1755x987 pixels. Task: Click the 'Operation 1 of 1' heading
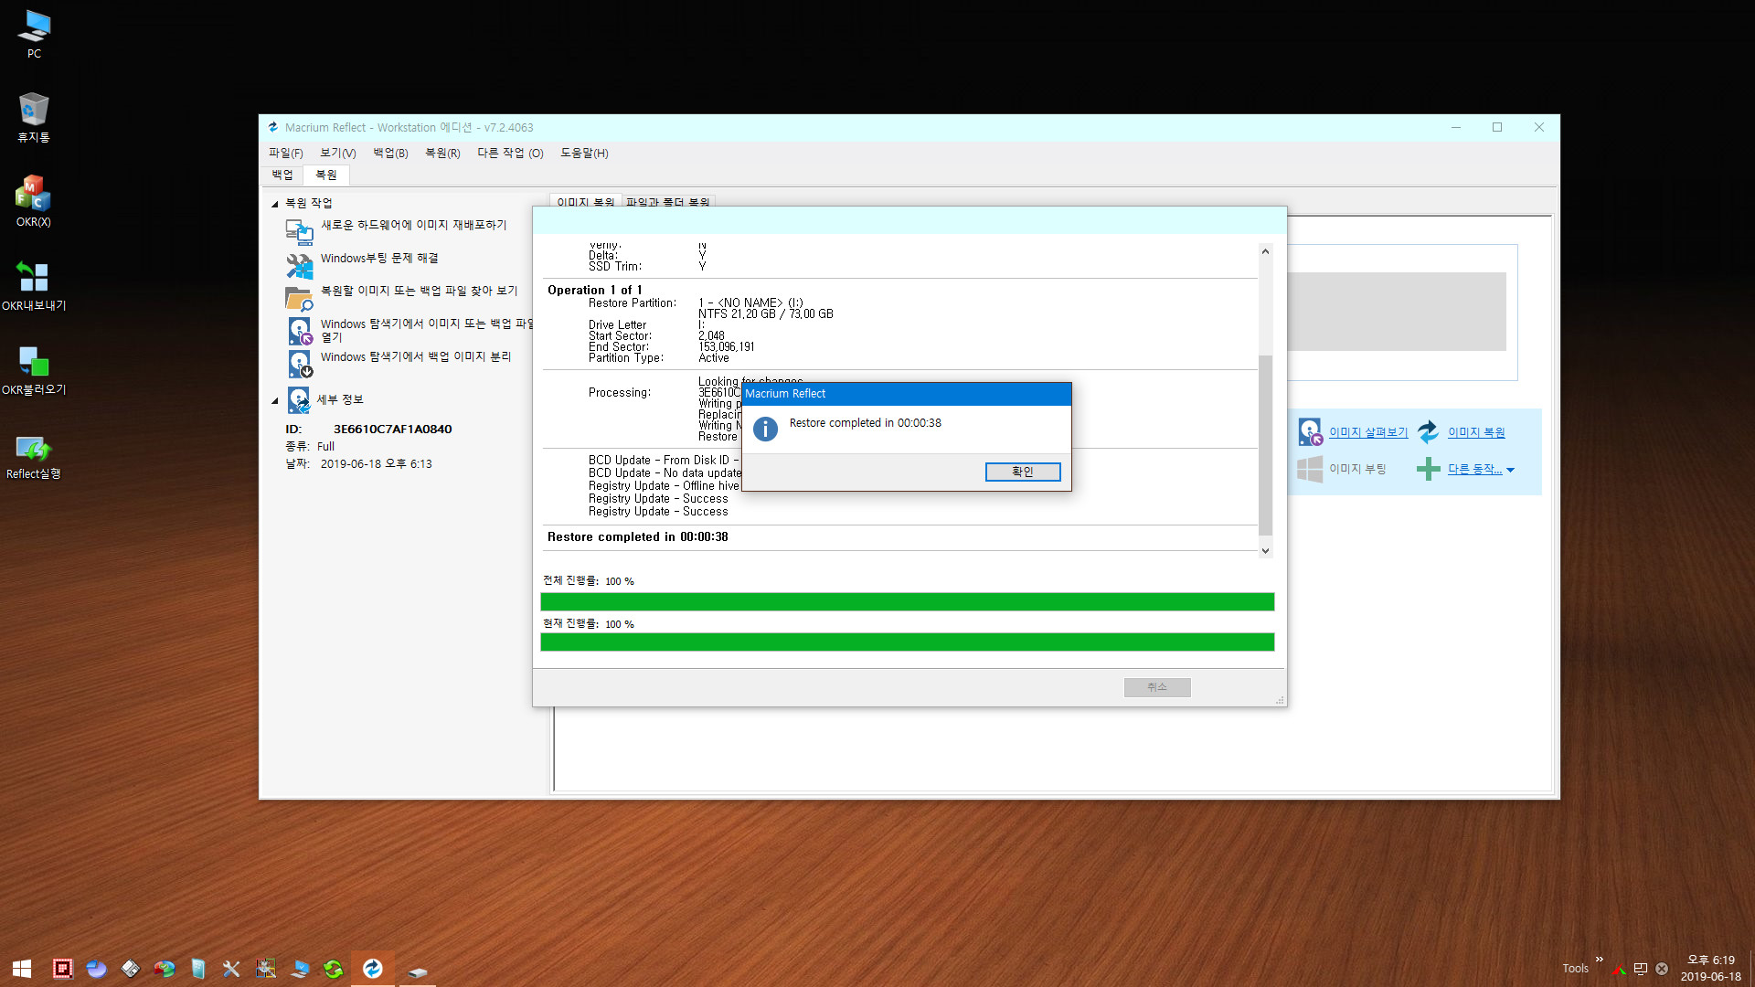[594, 290]
